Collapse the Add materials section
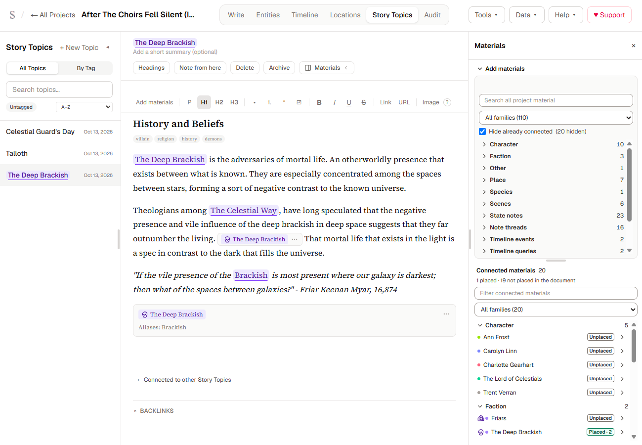 click(501, 69)
